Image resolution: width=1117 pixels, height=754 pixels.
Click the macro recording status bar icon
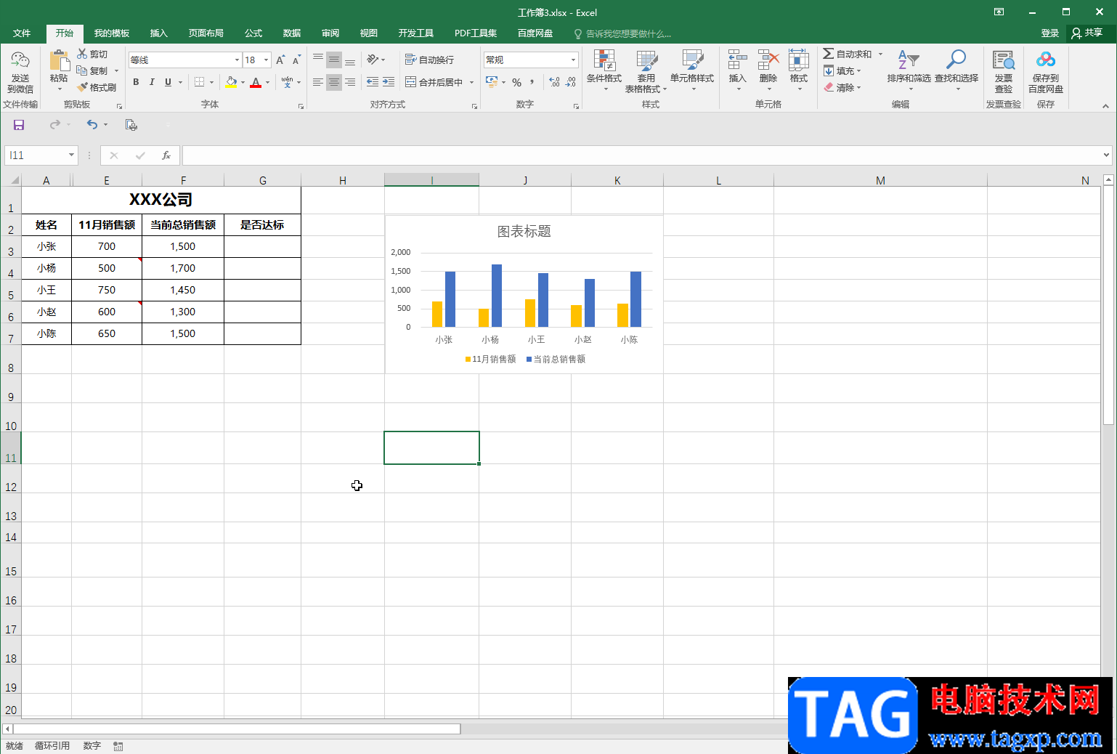118,746
